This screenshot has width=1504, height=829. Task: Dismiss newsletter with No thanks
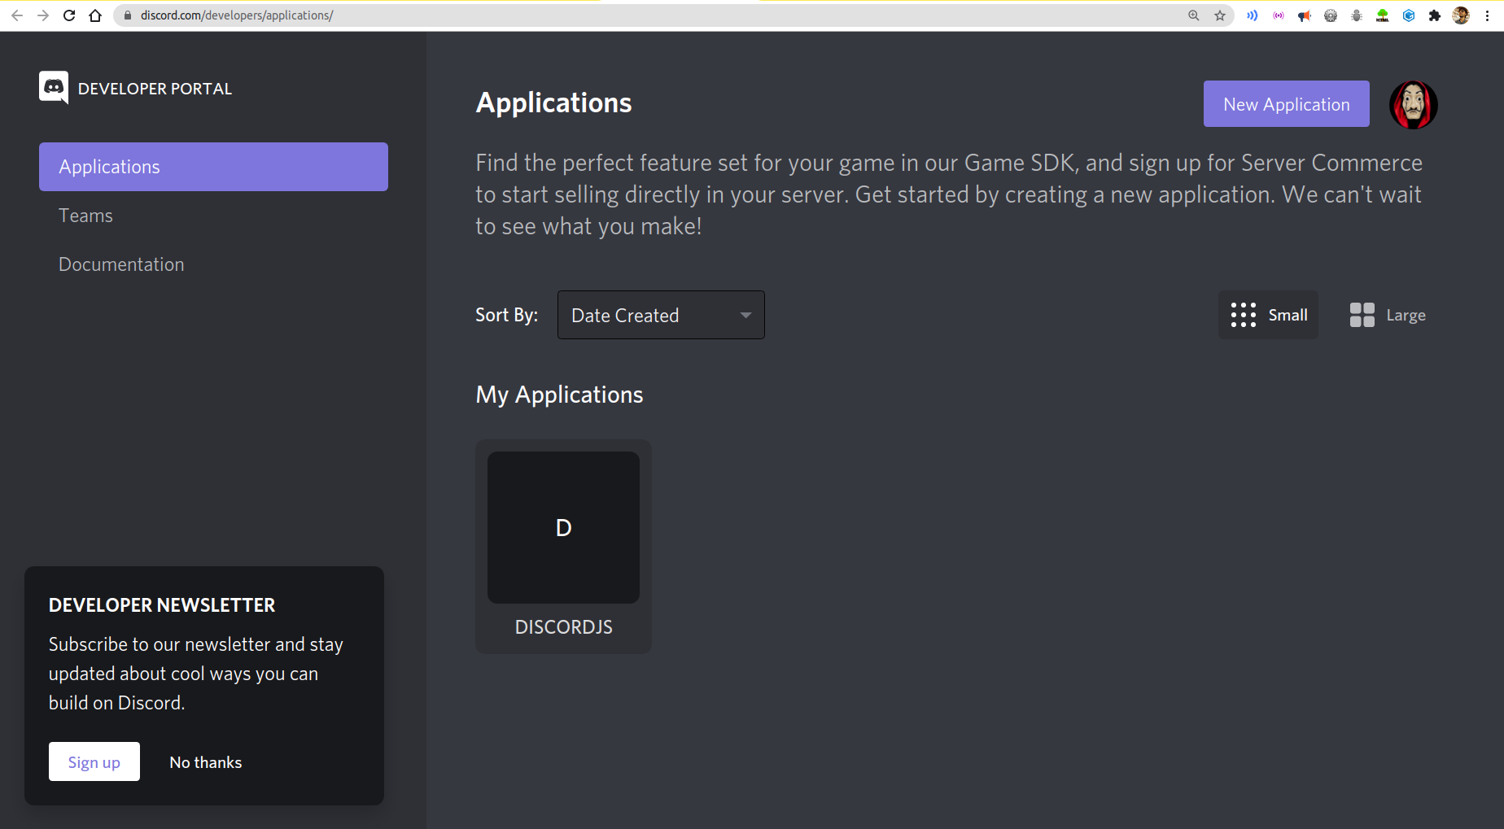(x=206, y=762)
